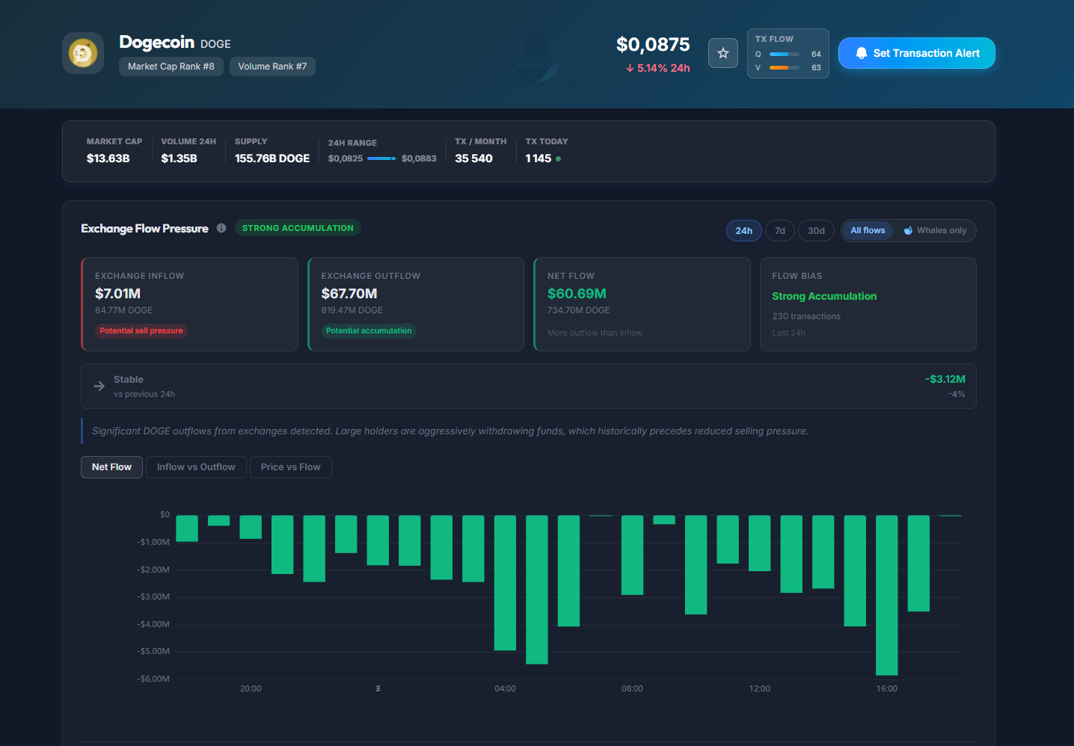
Task: Click the Stable trend arrow icon
Action: (99, 386)
